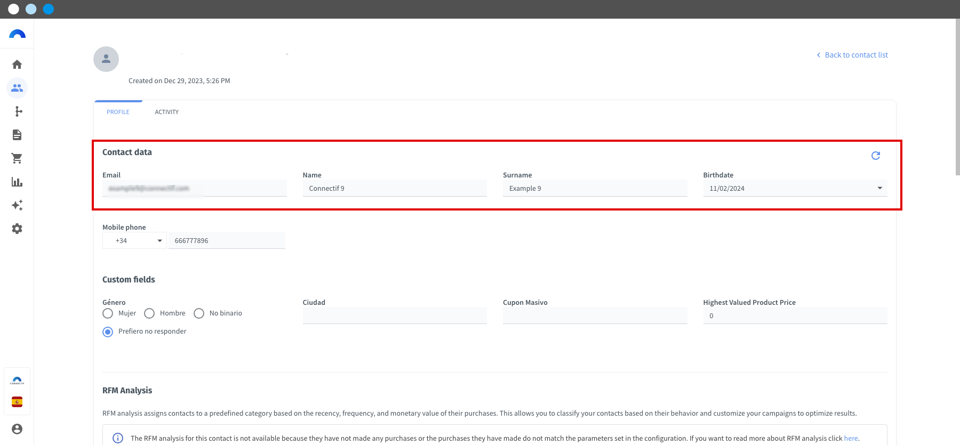The height and width of the screenshot is (445, 960).
Task: Click the Highest Valued Product Price field
Action: coord(795,315)
